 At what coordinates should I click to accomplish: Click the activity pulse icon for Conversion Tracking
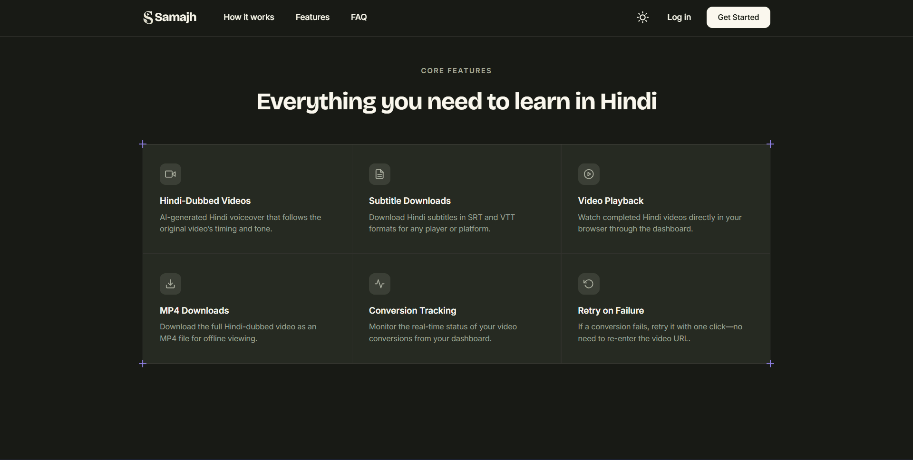(x=379, y=284)
